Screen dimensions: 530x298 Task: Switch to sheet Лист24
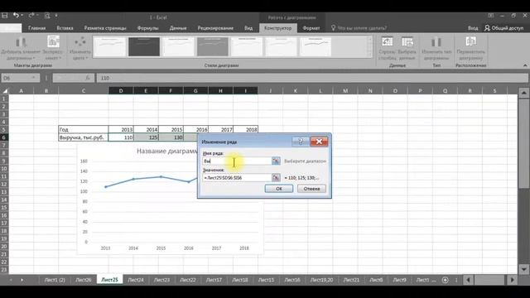pyautogui.click(x=136, y=280)
